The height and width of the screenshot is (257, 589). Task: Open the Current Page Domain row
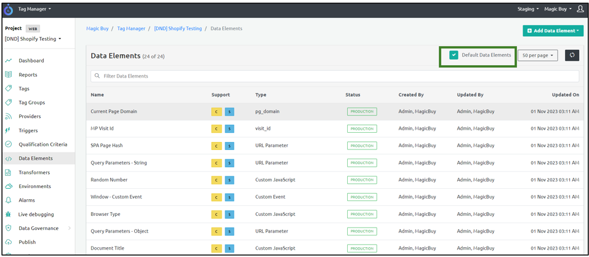[114, 112]
